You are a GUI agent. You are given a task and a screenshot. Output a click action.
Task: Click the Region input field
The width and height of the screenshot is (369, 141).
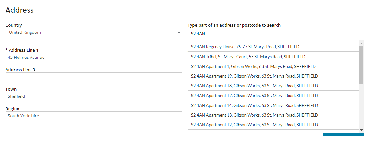click(x=94, y=116)
